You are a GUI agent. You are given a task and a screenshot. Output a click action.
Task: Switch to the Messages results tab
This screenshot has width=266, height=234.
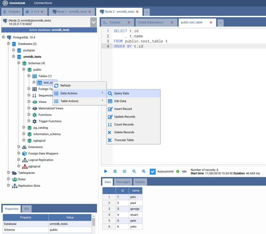(x=123, y=182)
